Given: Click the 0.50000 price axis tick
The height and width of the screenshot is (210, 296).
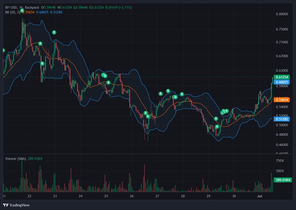Looking at the screenshot, I should click(x=282, y=125).
